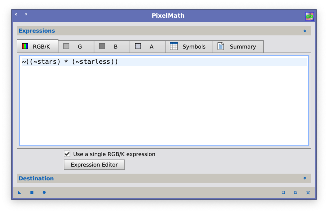Image resolution: width=328 pixels, height=213 pixels.
Task: Shade the window with the title bar arrow
Action: coord(26,14)
